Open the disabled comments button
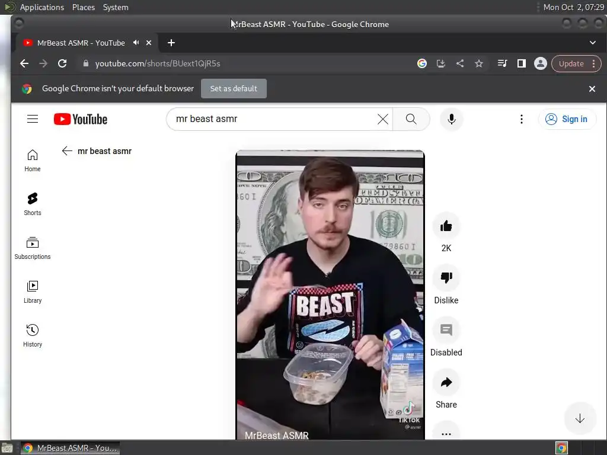This screenshot has height=455, width=607. 446,329
